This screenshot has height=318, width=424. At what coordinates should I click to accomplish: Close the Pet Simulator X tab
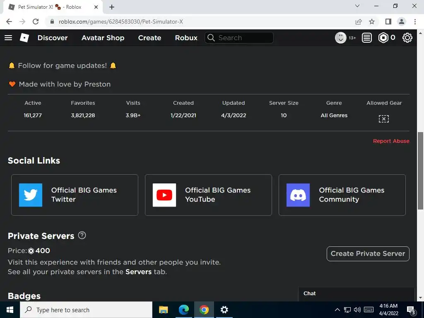[x=96, y=7]
